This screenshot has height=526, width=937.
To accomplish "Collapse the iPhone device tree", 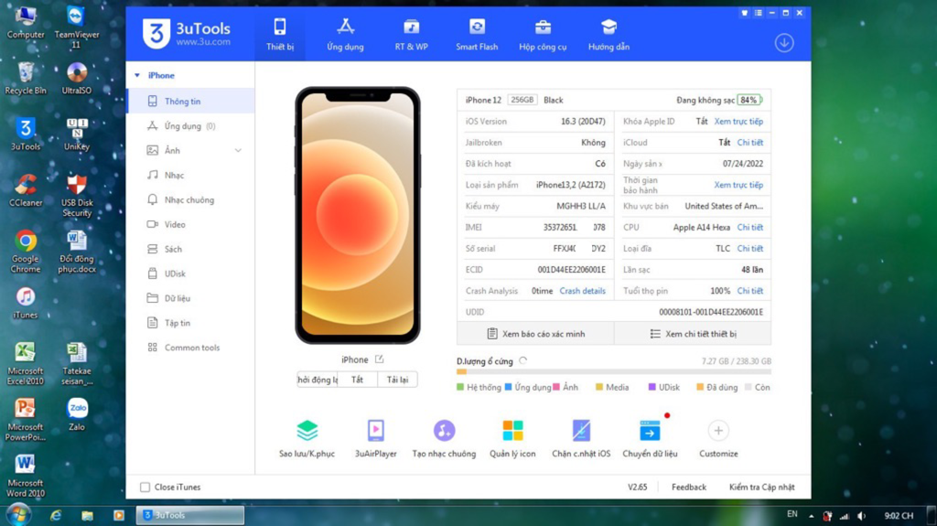I will 137,75.
